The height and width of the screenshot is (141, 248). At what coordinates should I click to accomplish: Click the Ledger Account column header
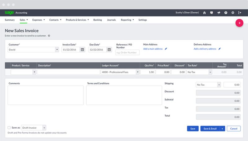click(x=110, y=65)
